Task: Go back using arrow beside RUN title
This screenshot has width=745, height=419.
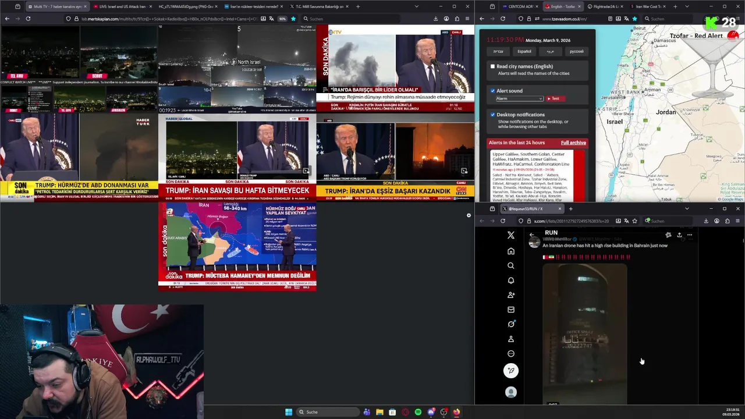Action: click(531, 235)
